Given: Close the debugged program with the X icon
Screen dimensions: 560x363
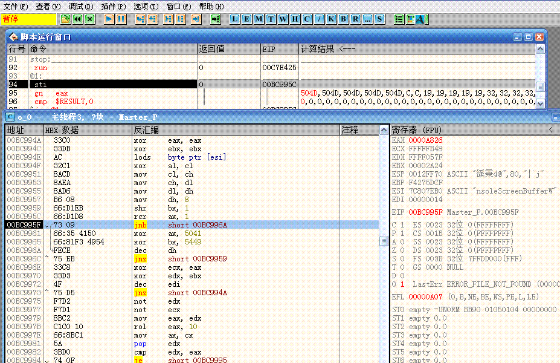Looking at the screenshot, I should point(89,19).
